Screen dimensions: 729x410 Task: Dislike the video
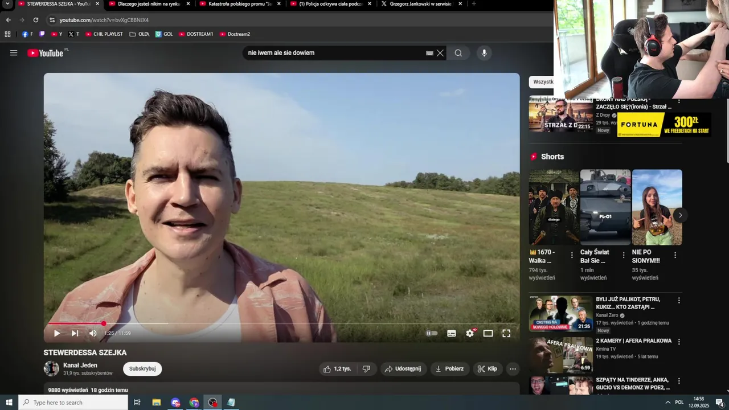tap(366, 369)
